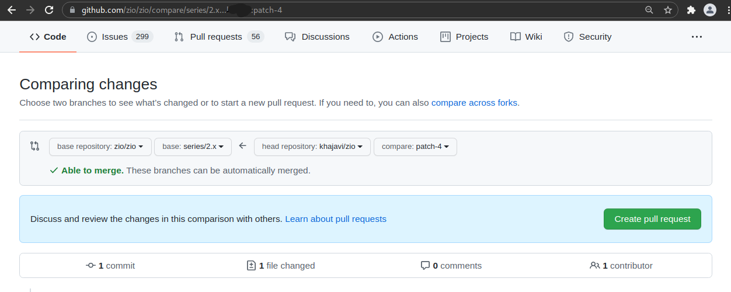The width and height of the screenshot is (731, 292).
Task: Open compare branch patch-4 dropdown
Action: tap(415, 147)
